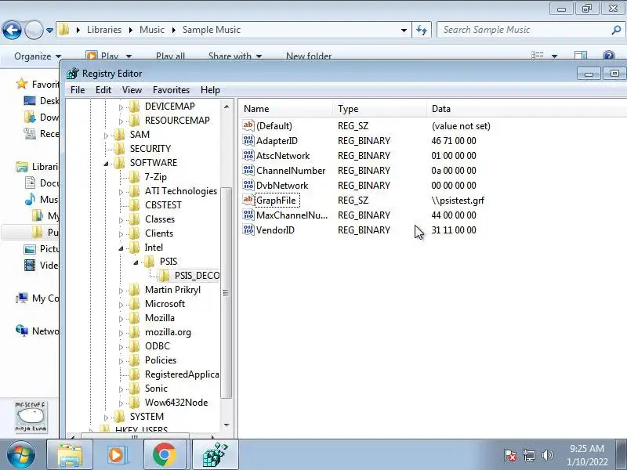
Task: Open the Favorites menu in Registry Editor
Action: tap(171, 90)
